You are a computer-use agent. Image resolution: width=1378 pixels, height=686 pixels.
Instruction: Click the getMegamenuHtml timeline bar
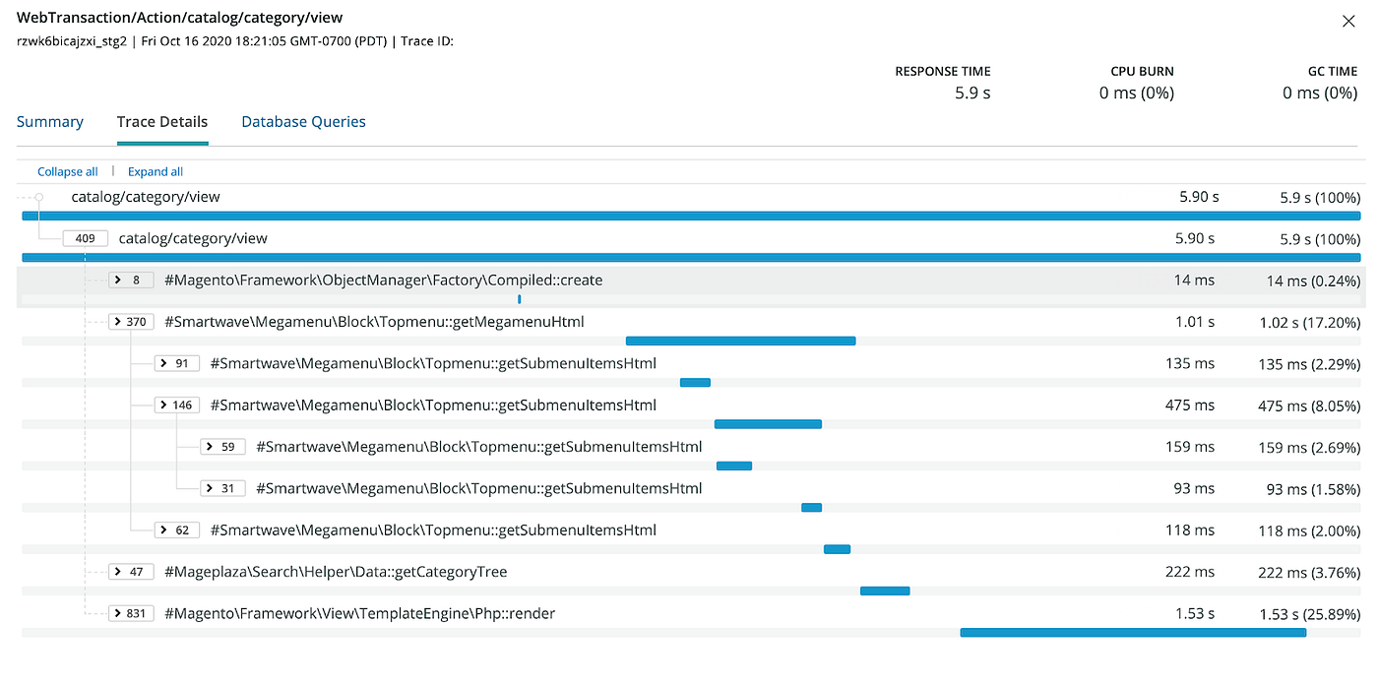click(740, 341)
